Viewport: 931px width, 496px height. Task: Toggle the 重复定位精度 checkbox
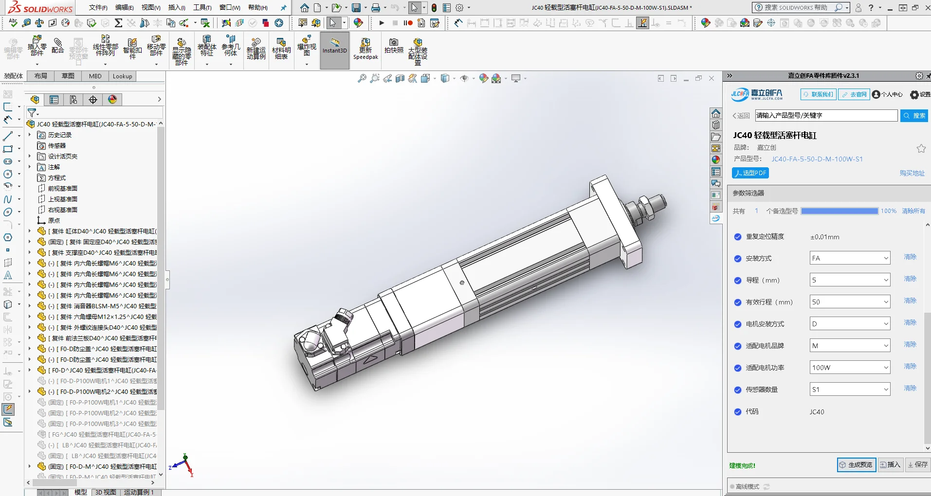point(738,237)
